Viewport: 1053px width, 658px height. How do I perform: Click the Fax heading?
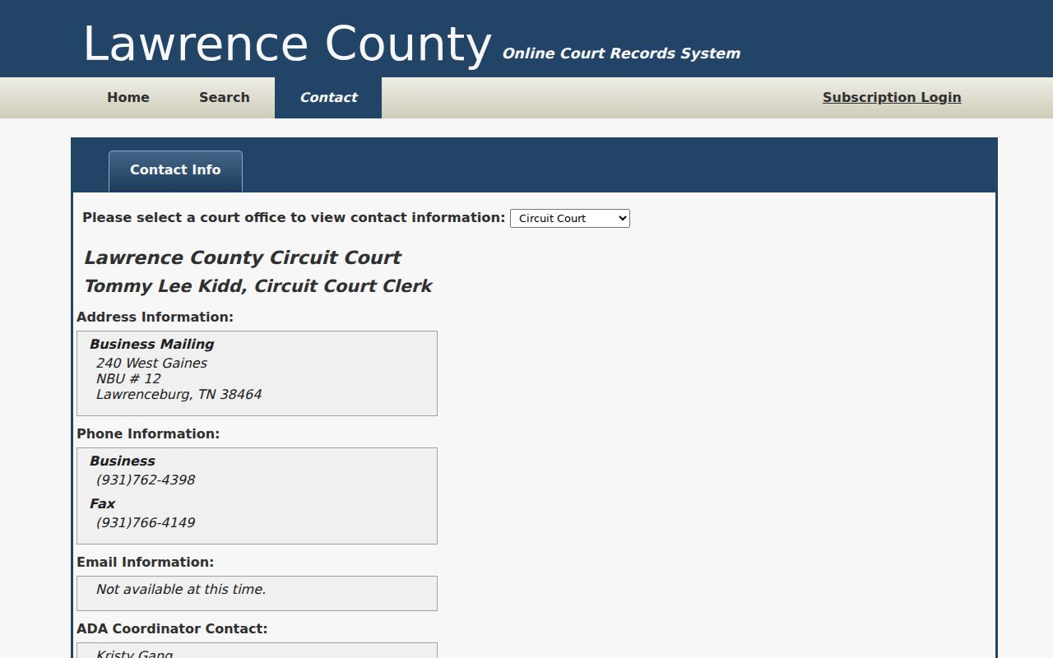click(x=102, y=503)
